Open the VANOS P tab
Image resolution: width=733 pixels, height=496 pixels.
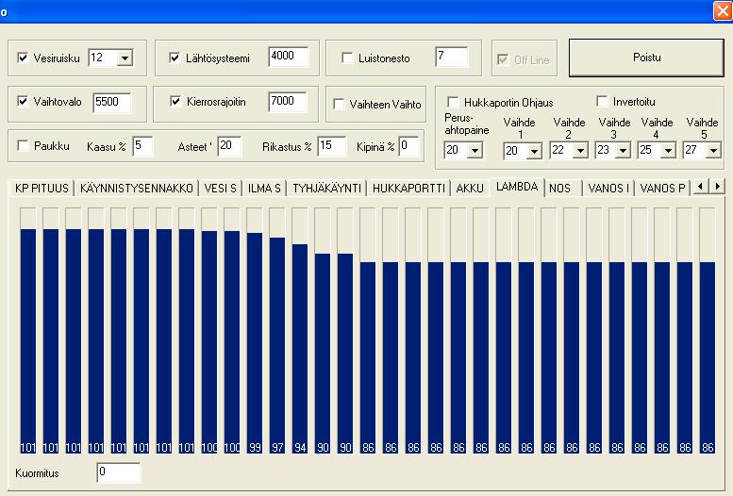(x=662, y=188)
